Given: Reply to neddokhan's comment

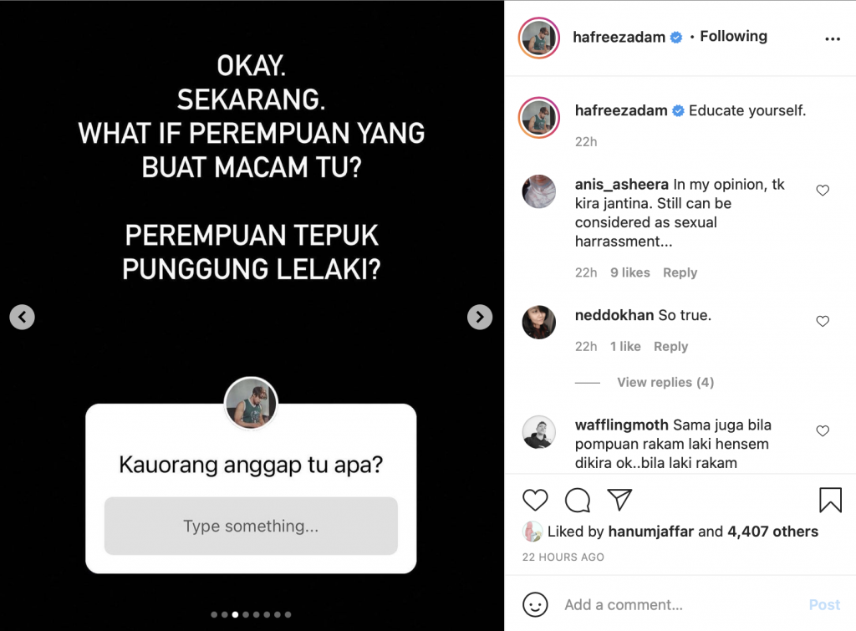Looking at the screenshot, I should [671, 347].
